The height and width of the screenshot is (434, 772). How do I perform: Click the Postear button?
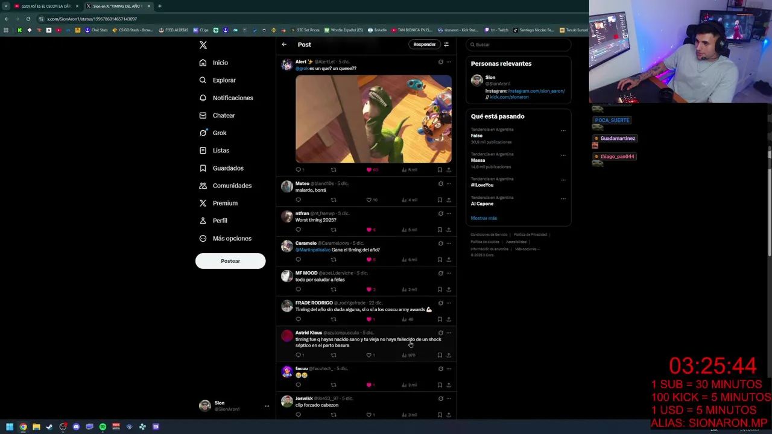click(230, 261)
